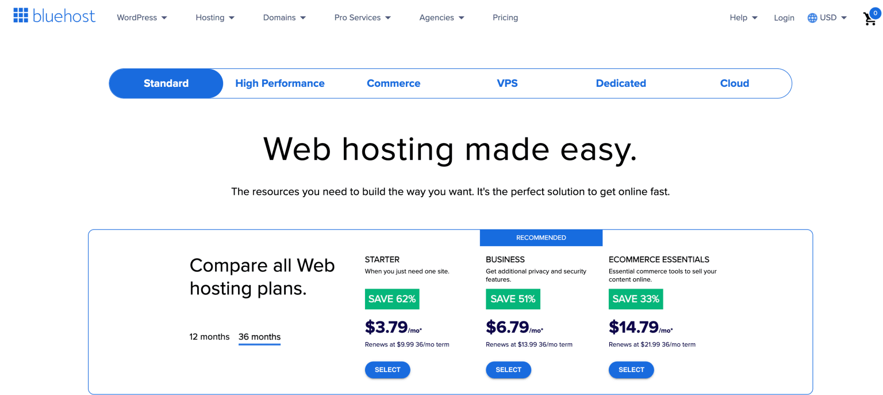Expand the WordPress dropdown menu
Image resolution: width=883 pixels, height=395 pixels.
coord(141,18)
